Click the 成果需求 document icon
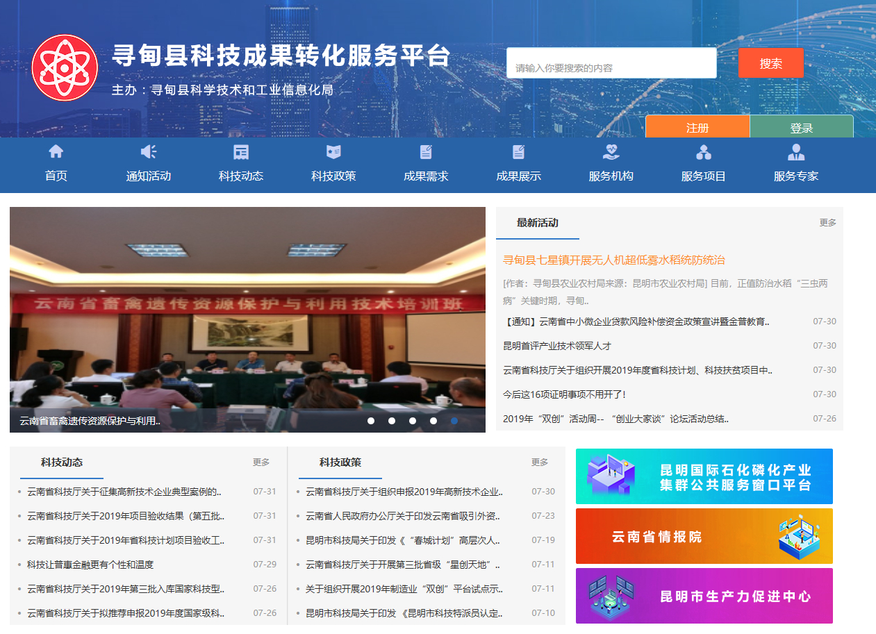The width and height of the screenshot is (876, 634). (x=426, y=152)
